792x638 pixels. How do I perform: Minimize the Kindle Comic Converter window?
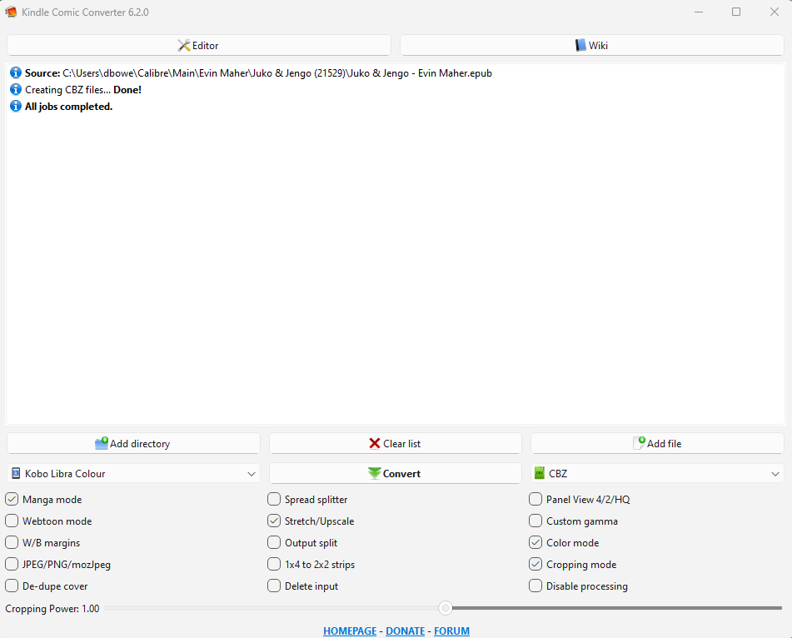pyautogui.click(x=699, y=12)
